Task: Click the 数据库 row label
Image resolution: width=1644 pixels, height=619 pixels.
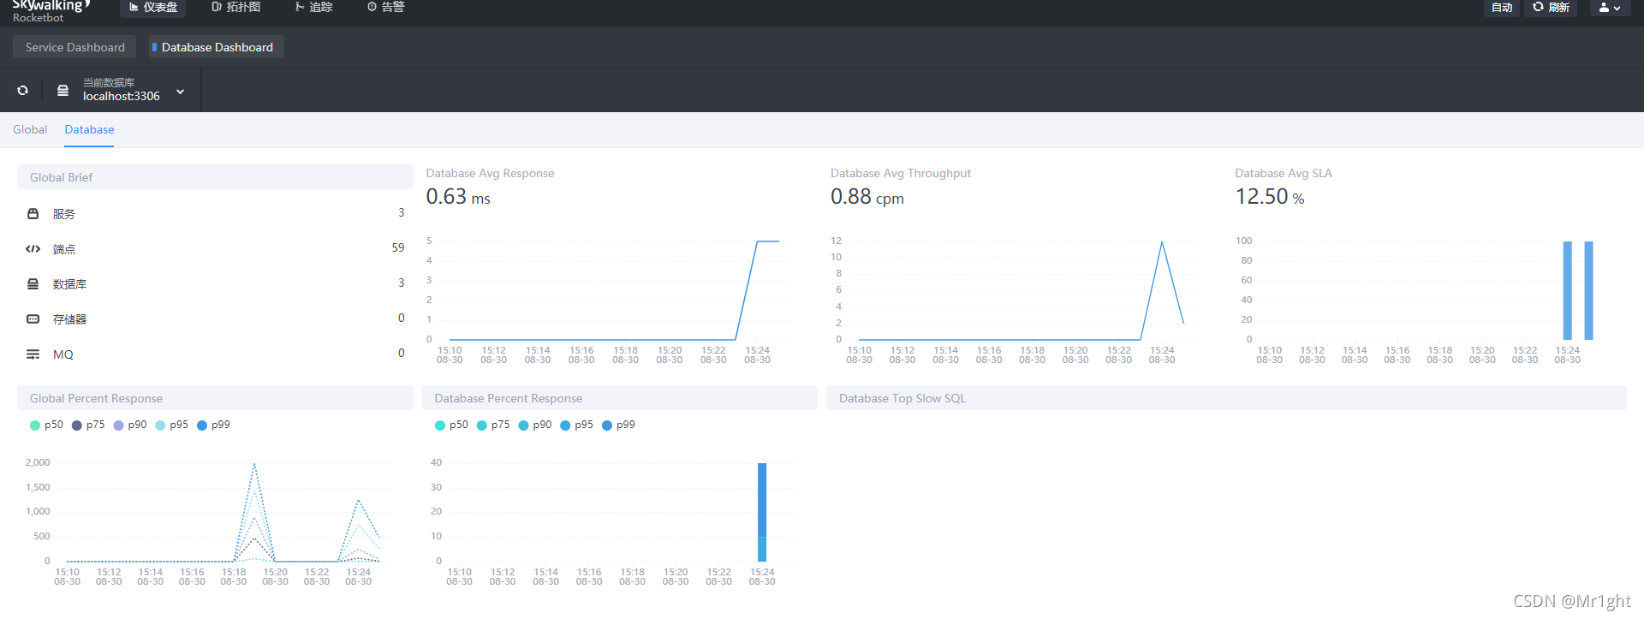Action: (69, 284)
